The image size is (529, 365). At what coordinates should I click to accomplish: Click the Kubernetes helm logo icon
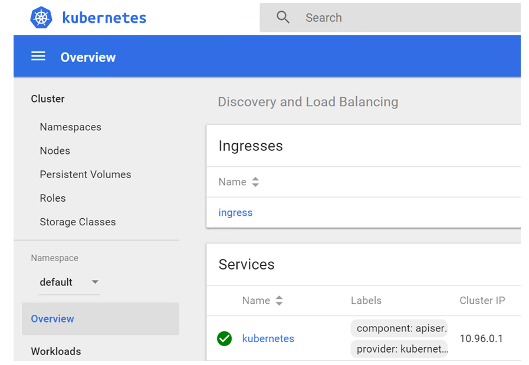click(41, 17)
